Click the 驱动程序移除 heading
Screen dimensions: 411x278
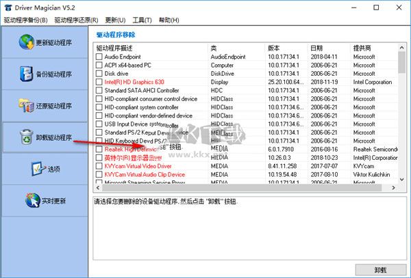coord(116,35)
